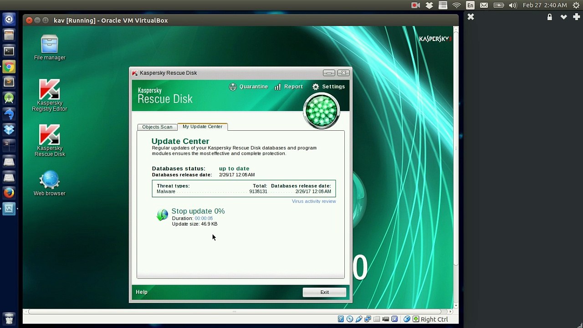Click the Malware threat type row
583x328 pixels.
point(244,191)
